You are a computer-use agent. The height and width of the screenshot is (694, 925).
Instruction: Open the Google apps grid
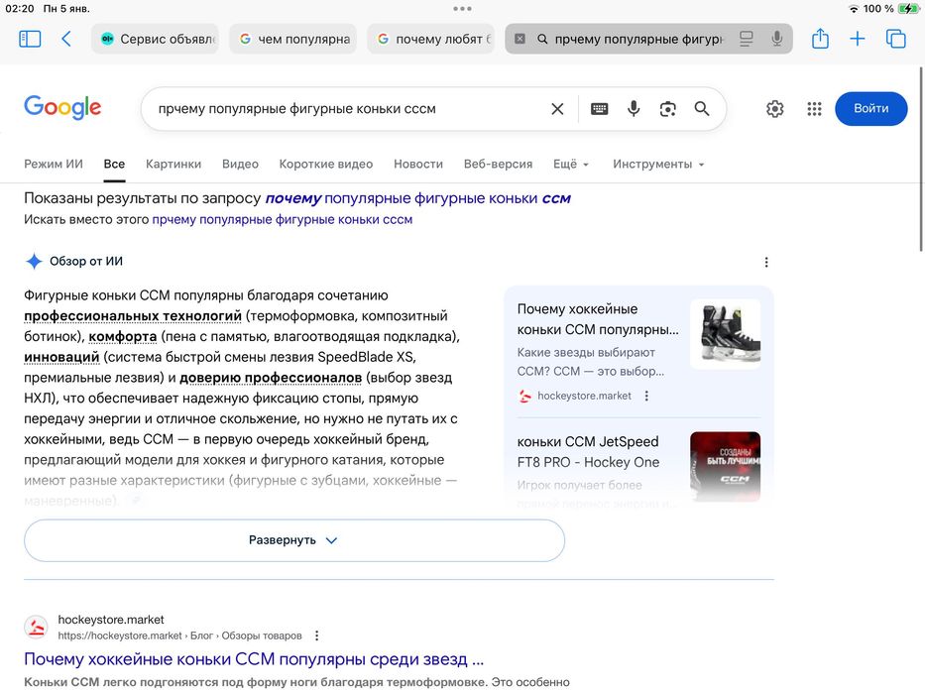814,109
